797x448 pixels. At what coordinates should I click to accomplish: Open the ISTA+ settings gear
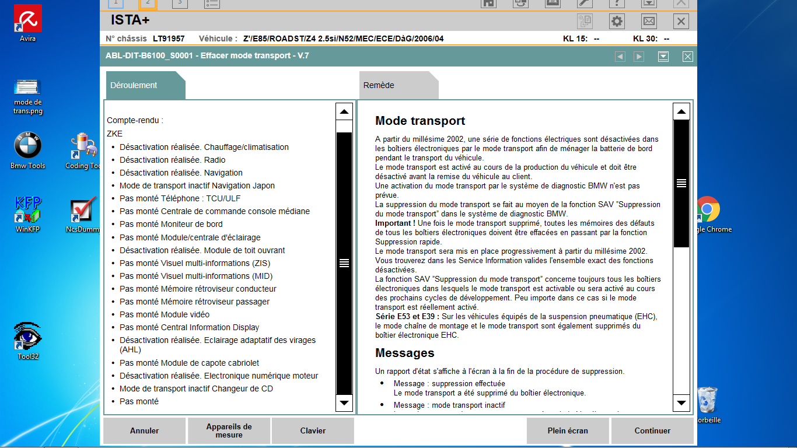pyautogui.click(x=617, y=22)
